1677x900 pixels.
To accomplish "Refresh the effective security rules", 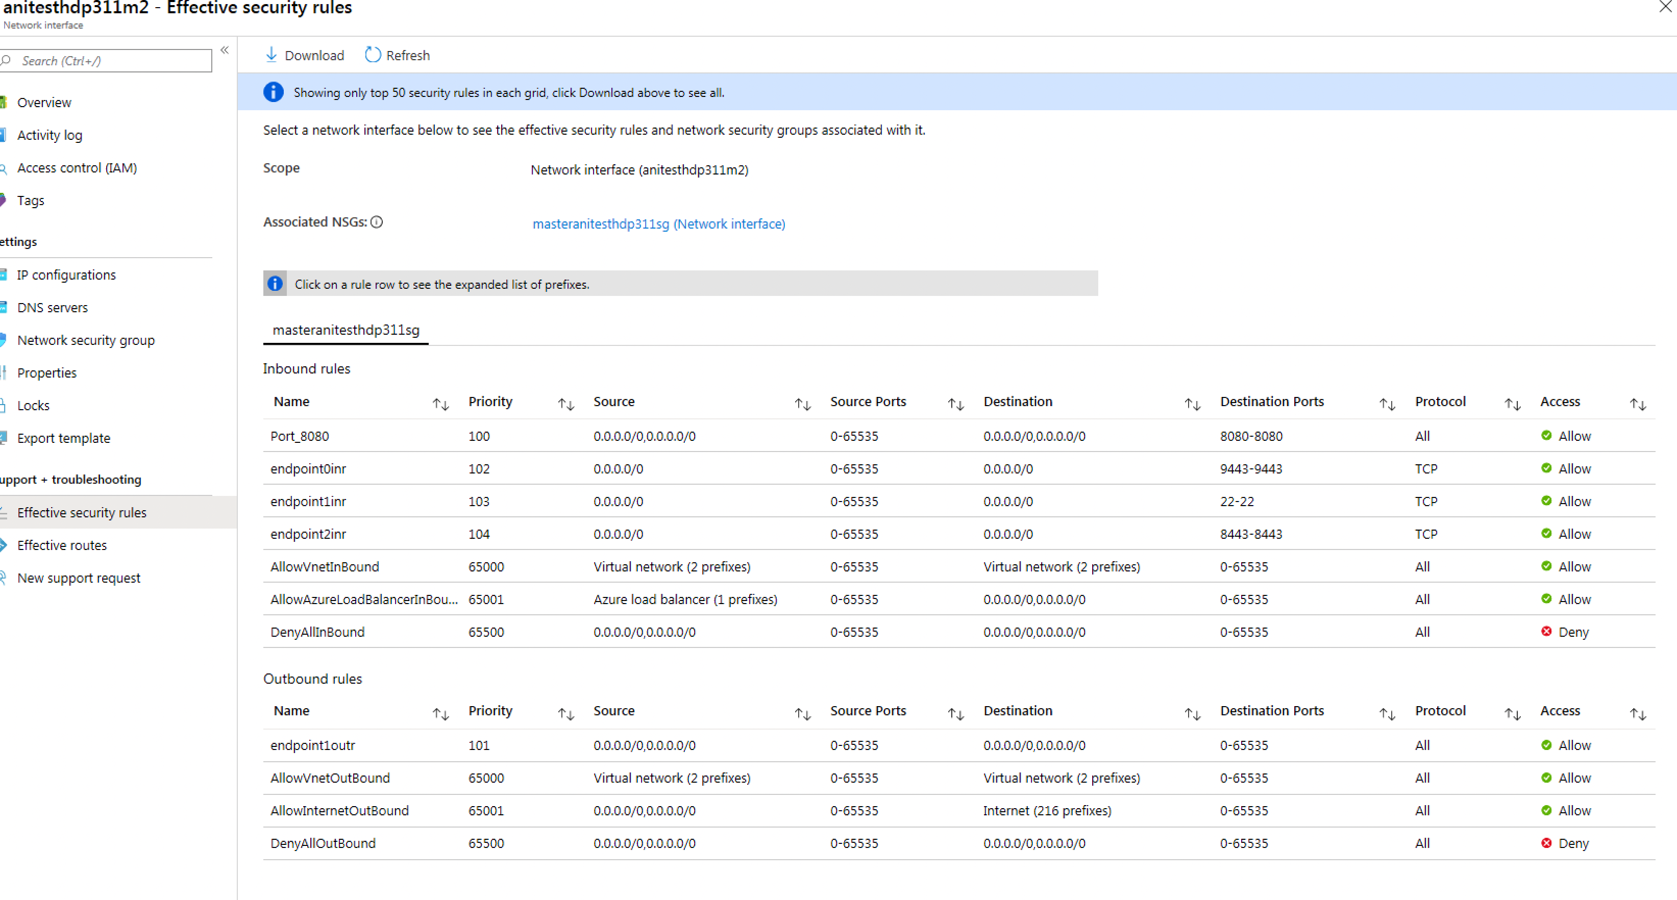I will coord(397,55).
